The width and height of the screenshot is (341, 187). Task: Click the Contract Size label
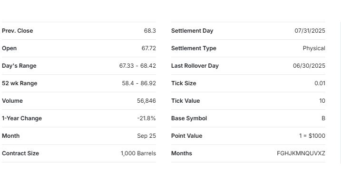tap(20, 153)
